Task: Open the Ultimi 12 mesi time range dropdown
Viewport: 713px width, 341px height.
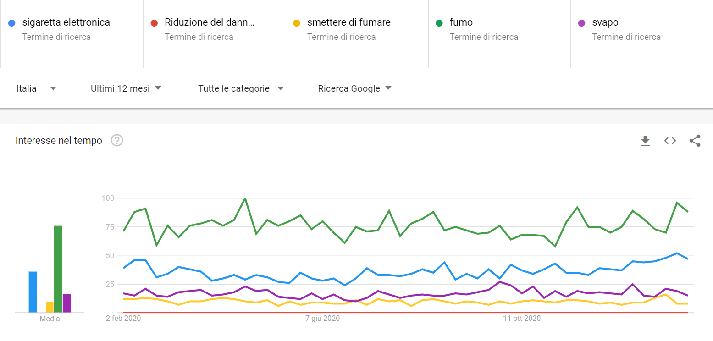Action: coord(126,88)
